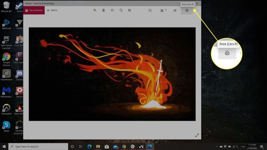Select the Battle.net desktop shortcut
Image resolution: width=267 pixels, height=150 pixels.
[7, 24]
